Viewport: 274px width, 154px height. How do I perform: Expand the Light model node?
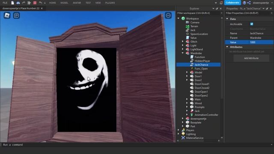(x=183, y=45)
